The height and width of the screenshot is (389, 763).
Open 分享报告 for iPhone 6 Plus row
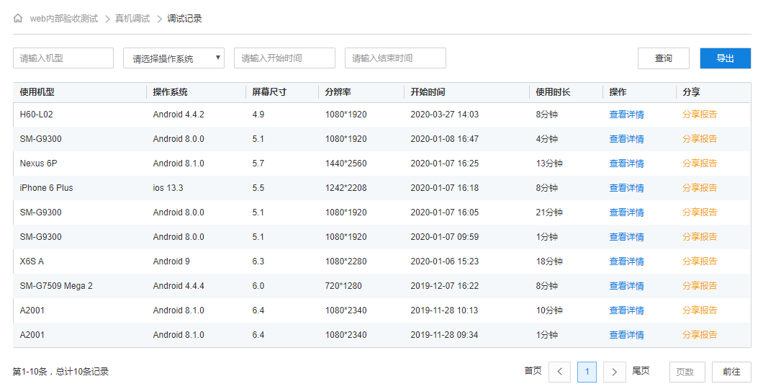point(700,188)
